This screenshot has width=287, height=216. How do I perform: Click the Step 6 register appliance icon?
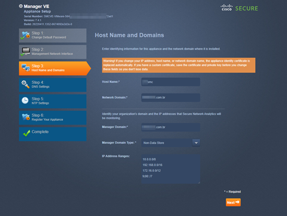[x=26, y=117]
